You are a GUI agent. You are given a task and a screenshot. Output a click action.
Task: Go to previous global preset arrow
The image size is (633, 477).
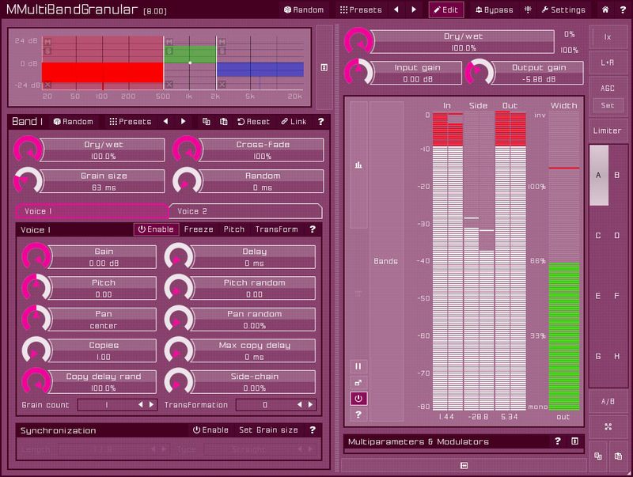(396, 9)
